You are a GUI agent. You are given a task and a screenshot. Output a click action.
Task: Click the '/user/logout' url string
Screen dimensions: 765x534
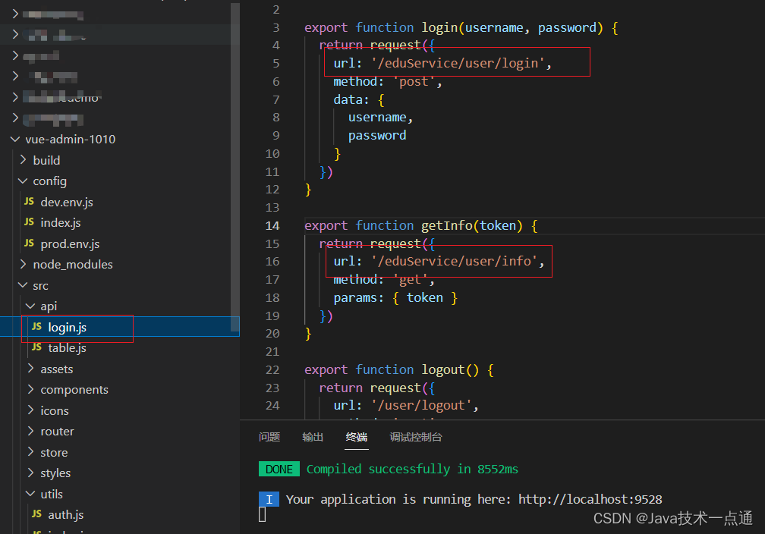[x=421, y=405]
